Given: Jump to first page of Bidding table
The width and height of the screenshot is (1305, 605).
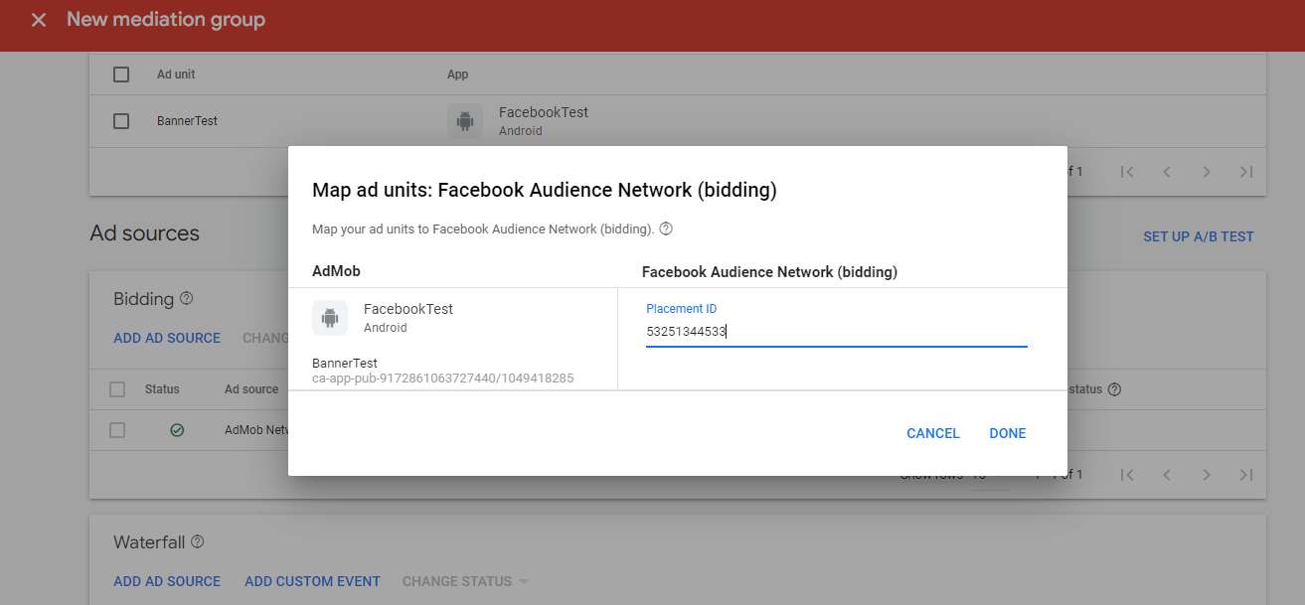Looking at the screenshot, I should click(x=1127, y=475).
